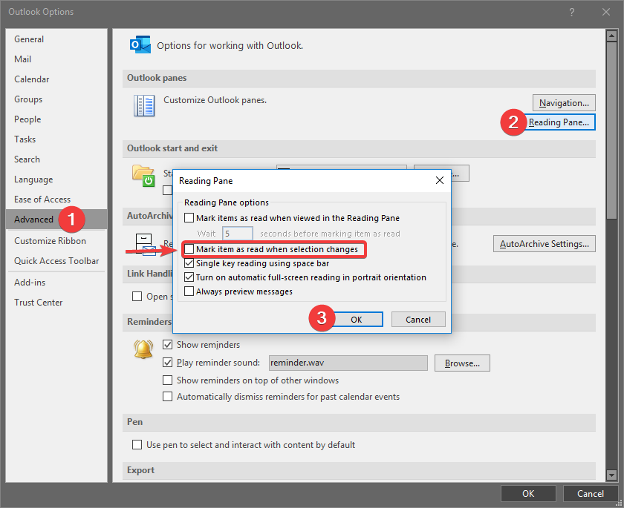Screen dimensions: 624x508
Task: Click the Outlook panes layout icon
Action: 143,105
